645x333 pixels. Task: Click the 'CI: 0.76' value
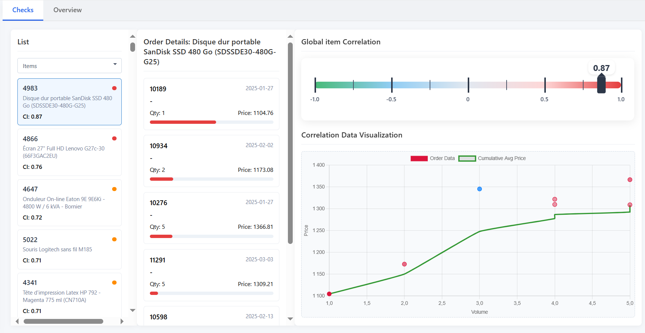(33, 167)
